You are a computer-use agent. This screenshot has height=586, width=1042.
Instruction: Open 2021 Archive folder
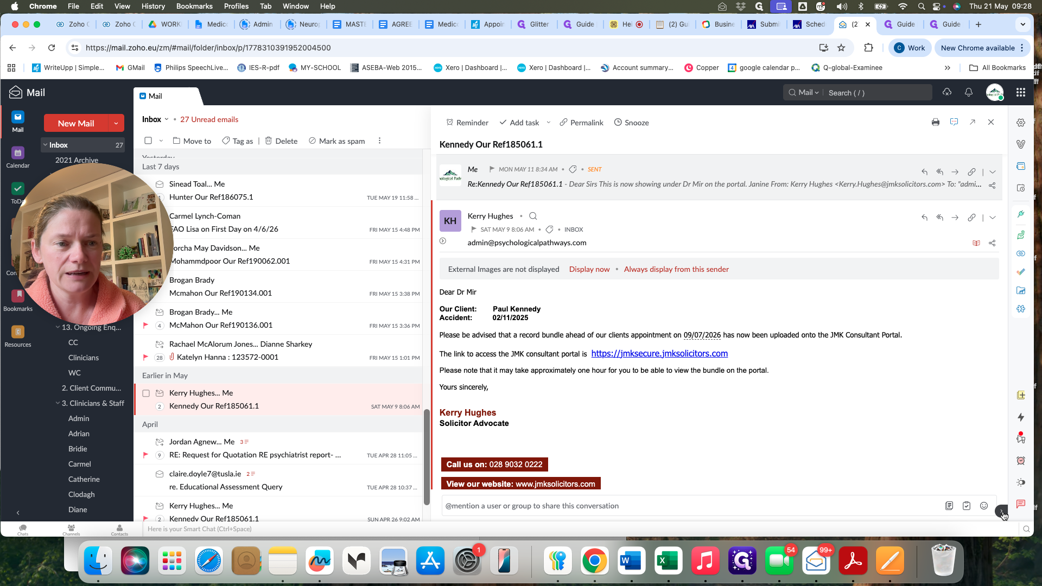(x=77, y=160)
